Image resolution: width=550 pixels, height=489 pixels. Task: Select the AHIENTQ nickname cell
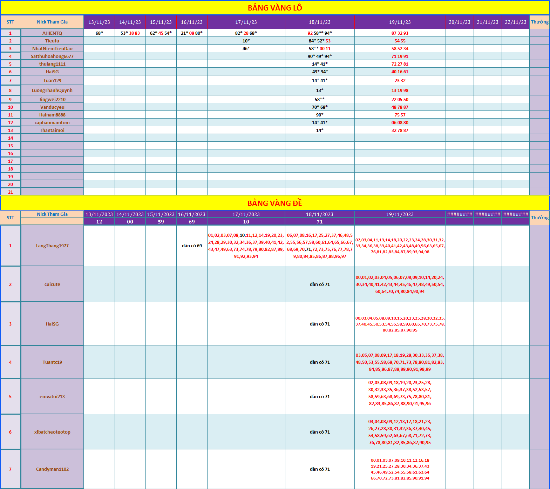(x=52, y=33)
